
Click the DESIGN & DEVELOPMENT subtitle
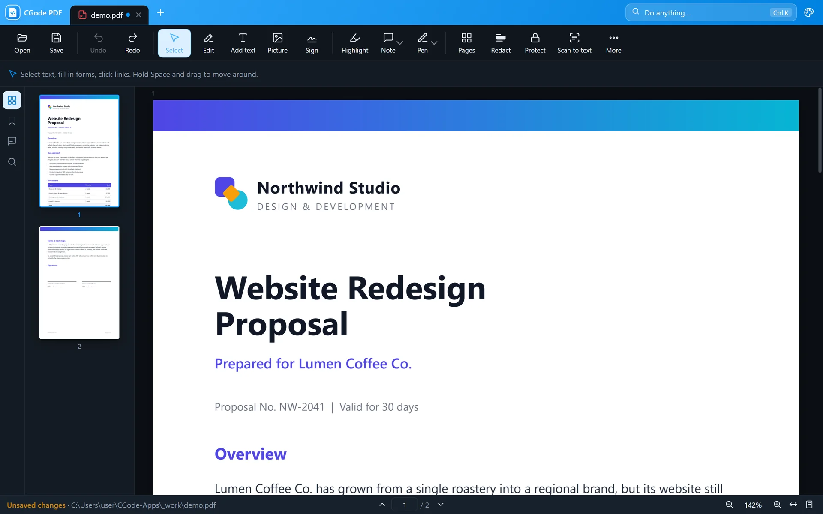(326, 207)
